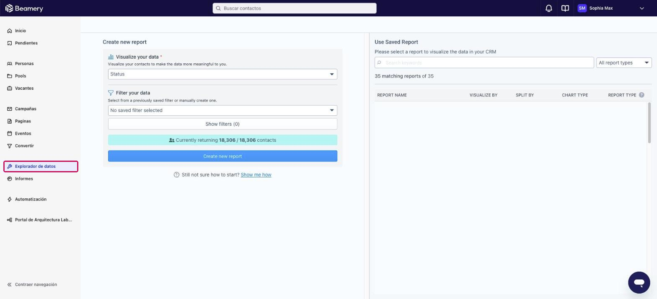Open Portal de Arquitectura Lab link
Viewport: 657px width, 299px height.
(x=43, y=220)
